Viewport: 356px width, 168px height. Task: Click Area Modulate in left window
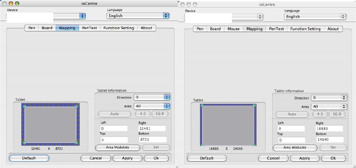point(118,147)
